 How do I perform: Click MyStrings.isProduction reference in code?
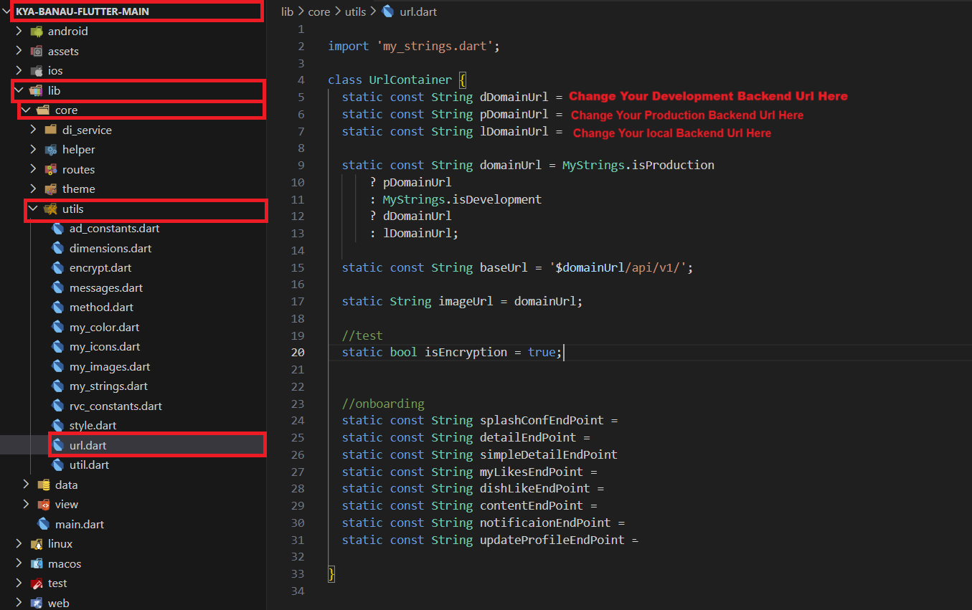(638, 165)
